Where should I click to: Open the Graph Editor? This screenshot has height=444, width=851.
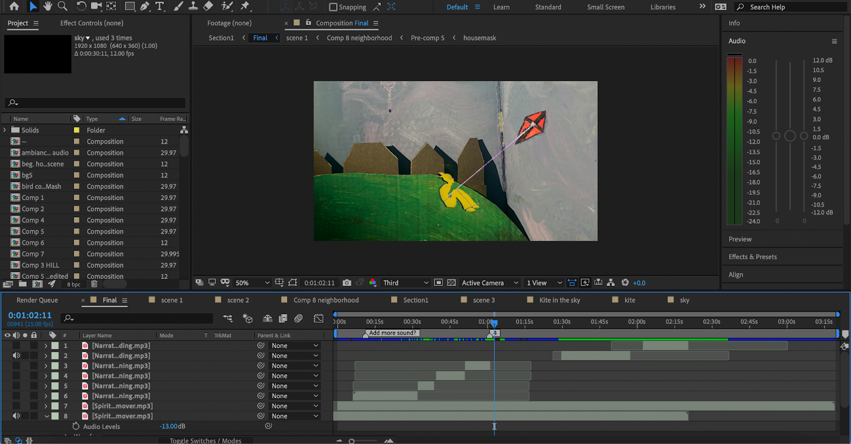[319, 318]
